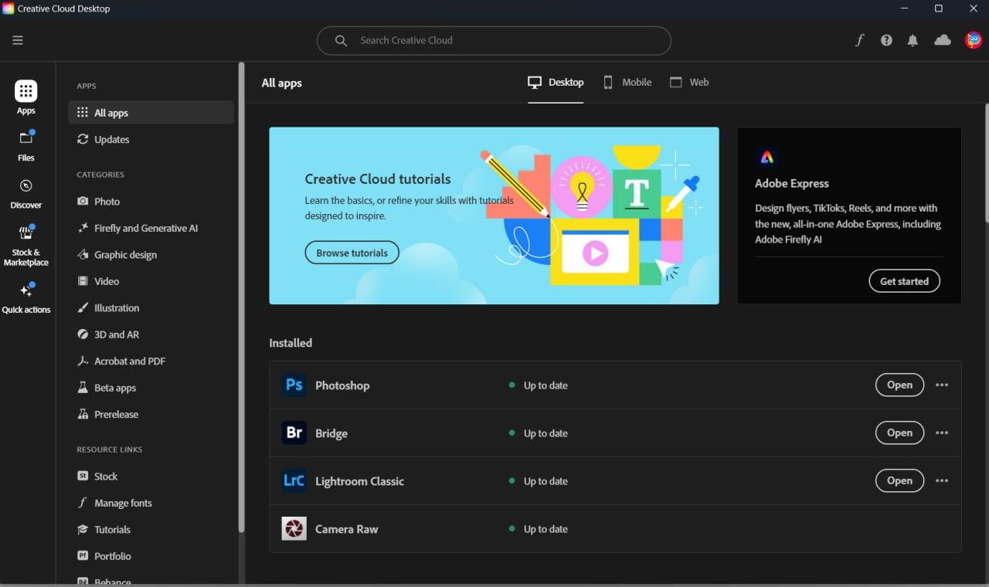This screenshot has height=587, width=989.
Task: Check the cloud sync status icon
Action: click(x=943, y=40)
